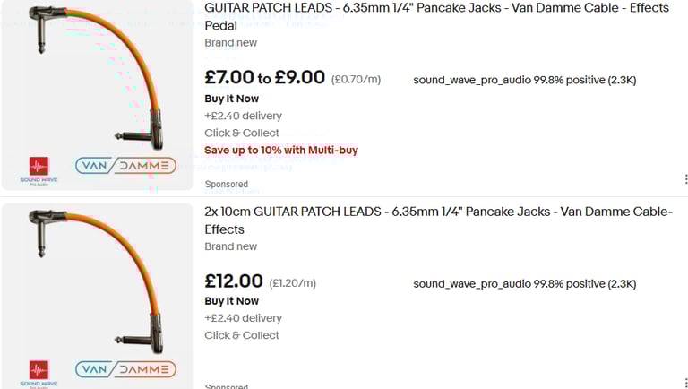The width and height of the screenshot is (688, 389).
Task: Click Van Damme logo in first listing image
Action: [x=125, y=166]
